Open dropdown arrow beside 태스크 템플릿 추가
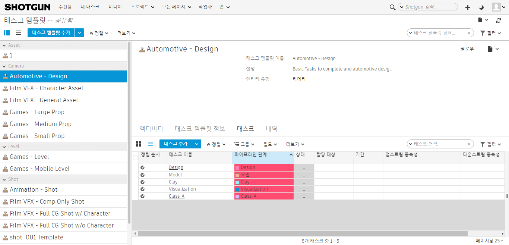The width and height of the screenshot is (509, 245). pyautogui.click(x=79, y=33)
